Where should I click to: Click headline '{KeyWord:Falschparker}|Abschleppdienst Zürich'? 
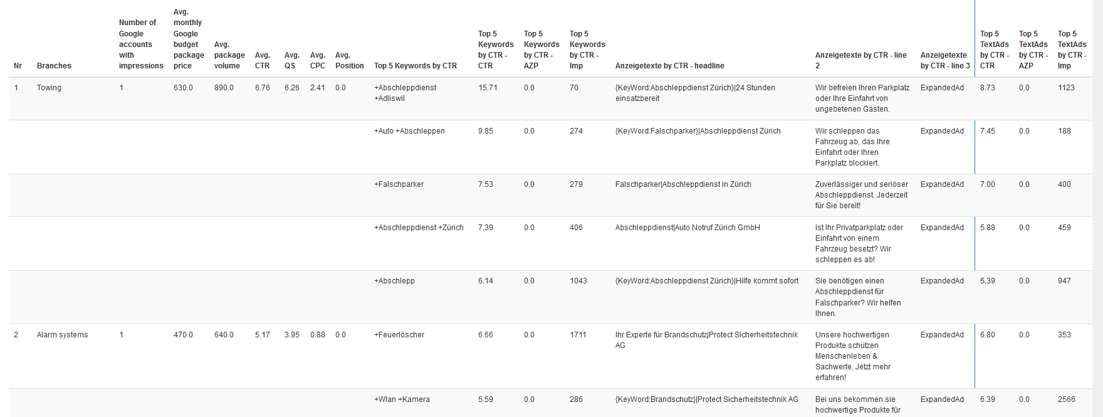pos(698,131)
